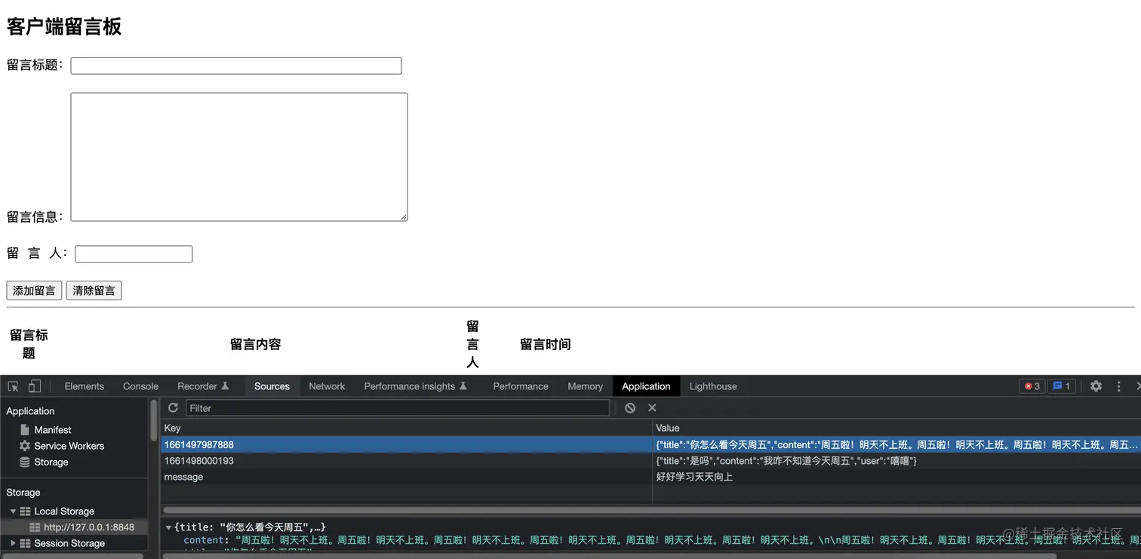Click the red errors counter badge

tap(1032, 386)
